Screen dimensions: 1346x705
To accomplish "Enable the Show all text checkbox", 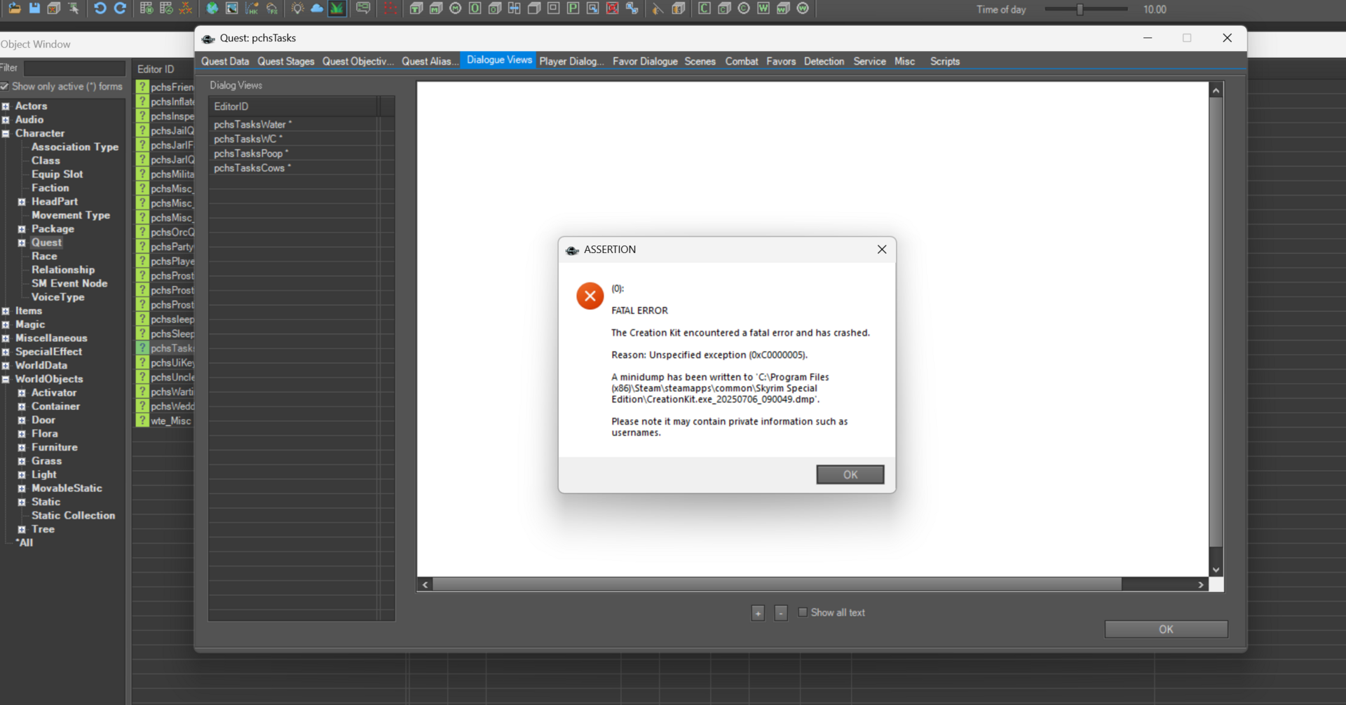I will (803, 612).
